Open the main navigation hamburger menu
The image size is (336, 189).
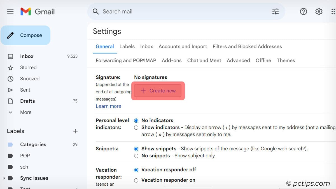tap(10, 11)
